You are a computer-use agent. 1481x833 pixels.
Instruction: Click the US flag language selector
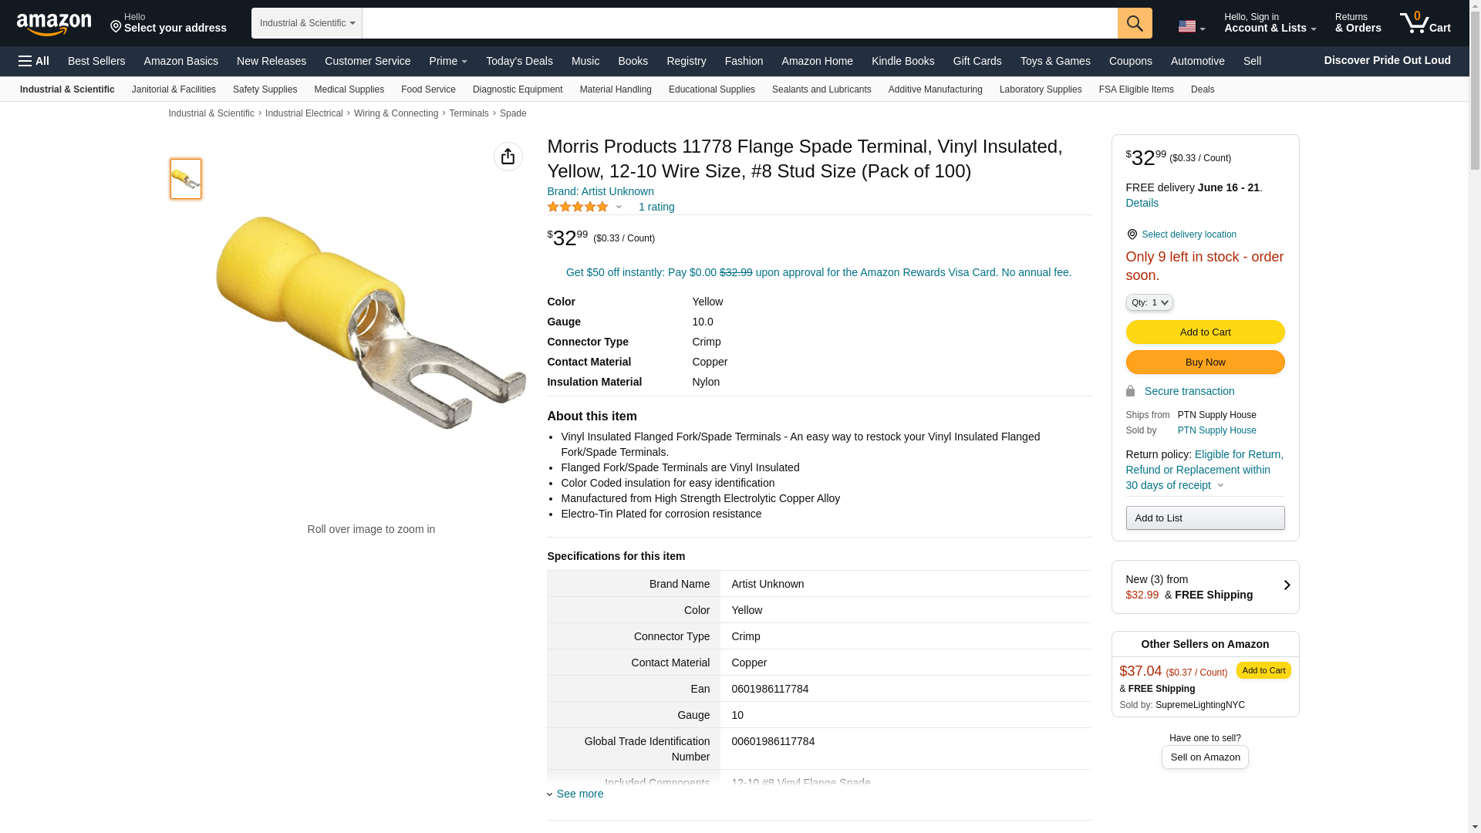[1191, 27]
